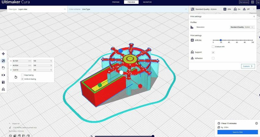Screen dimensions: 260x137
Task: Click the Support icon in Print settings
Action: click(192, 52)
